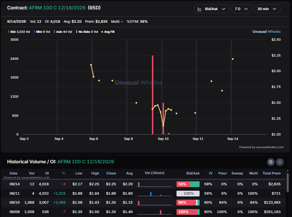Sort by the Floor column header

pos(223,173)
